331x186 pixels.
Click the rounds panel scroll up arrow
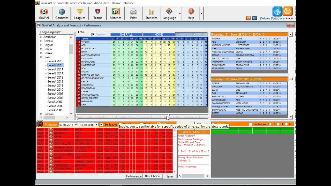pos(290,34)
